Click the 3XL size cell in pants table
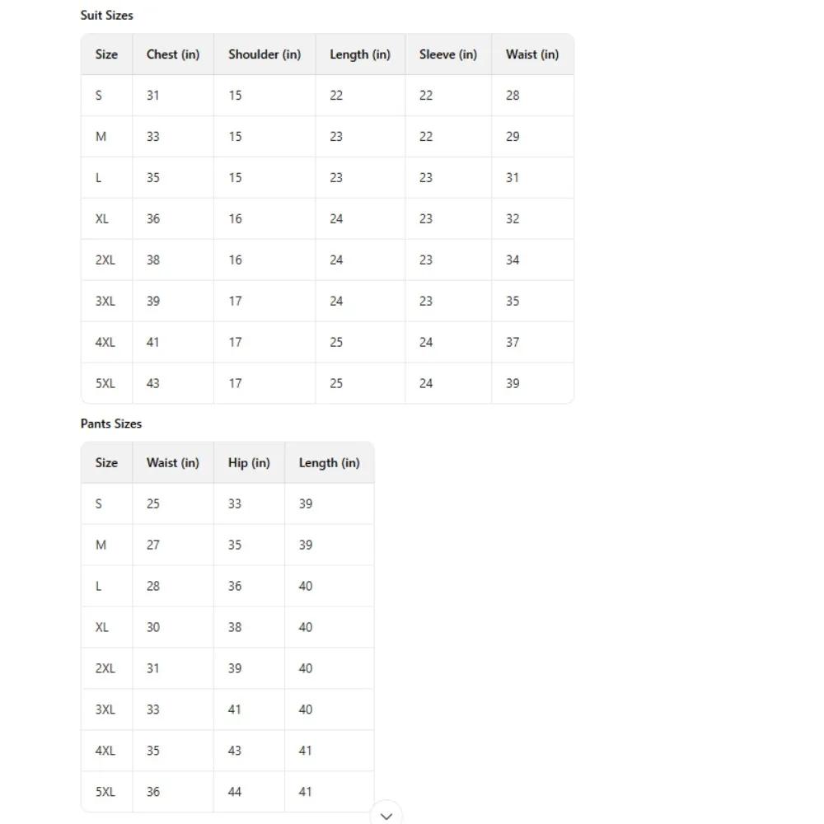 coord(106,709)
